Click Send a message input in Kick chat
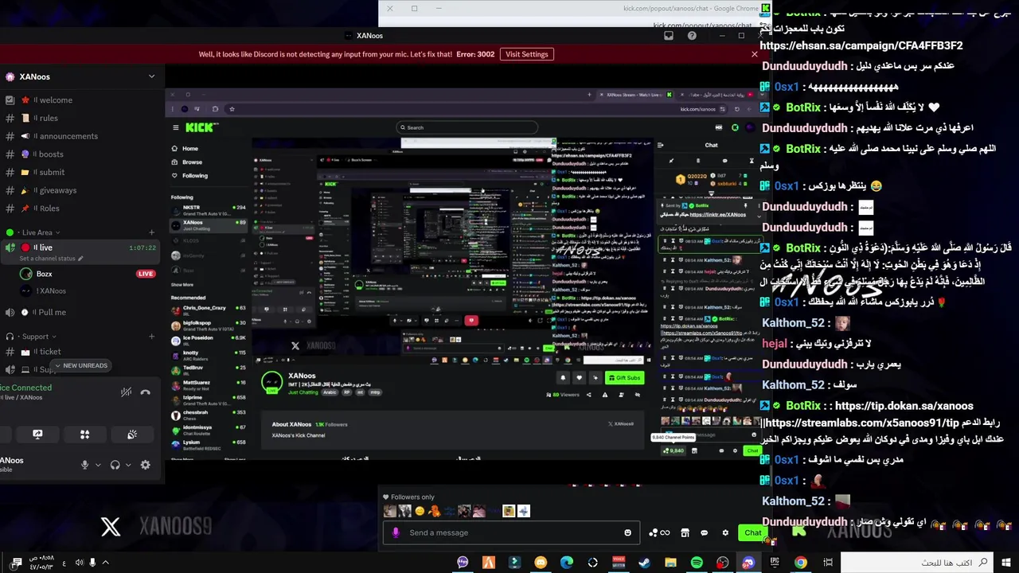Screen dimensions: 1019x573 coord(512,532)
